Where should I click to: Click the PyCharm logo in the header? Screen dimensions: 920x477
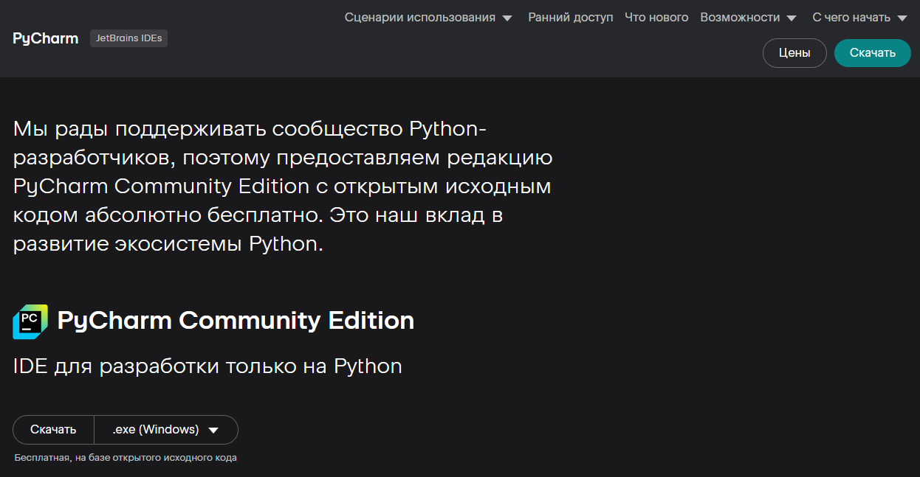tap(45, 38)
